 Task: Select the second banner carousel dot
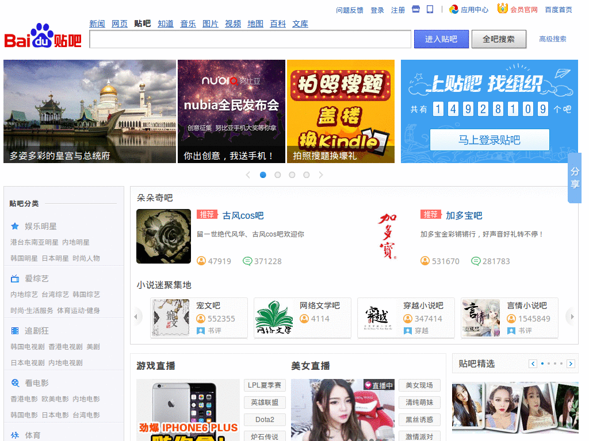(278, 175)
